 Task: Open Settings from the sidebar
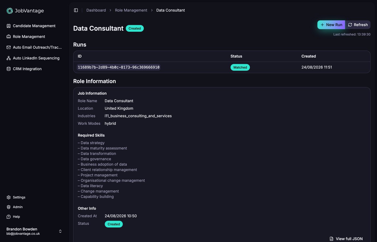34,197
